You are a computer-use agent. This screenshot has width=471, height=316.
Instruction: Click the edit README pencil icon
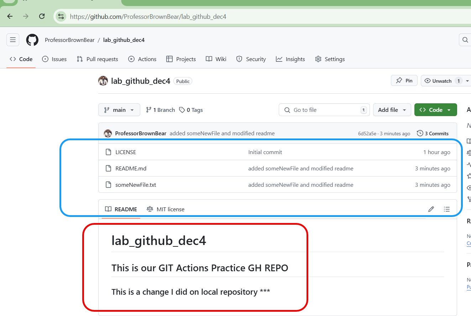pos(431,209)
